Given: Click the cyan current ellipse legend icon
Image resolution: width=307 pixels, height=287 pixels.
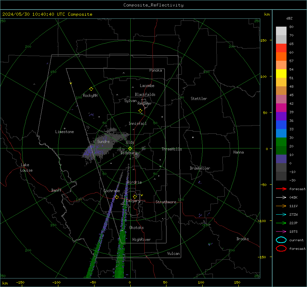Looking at the screenshot, I should [281, 240].
